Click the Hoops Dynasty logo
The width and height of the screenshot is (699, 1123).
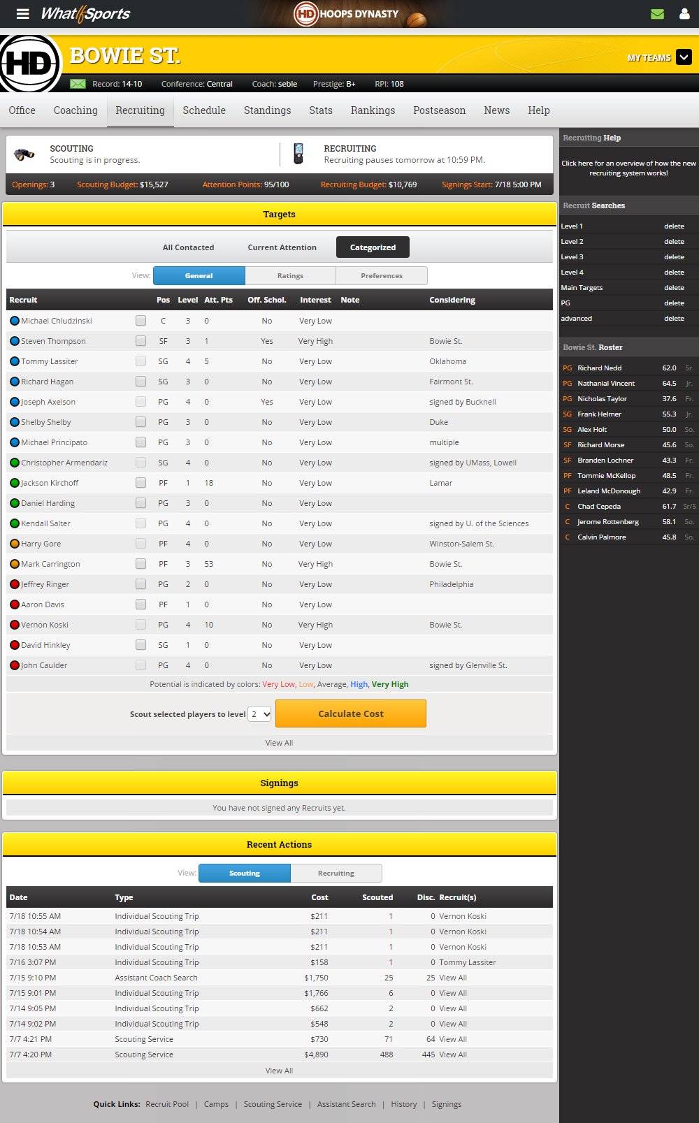click(x=347, y=14)
